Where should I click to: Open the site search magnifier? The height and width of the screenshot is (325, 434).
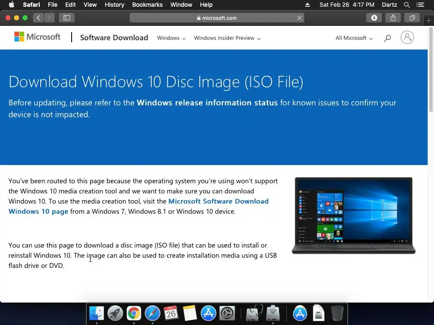(387, 38)
